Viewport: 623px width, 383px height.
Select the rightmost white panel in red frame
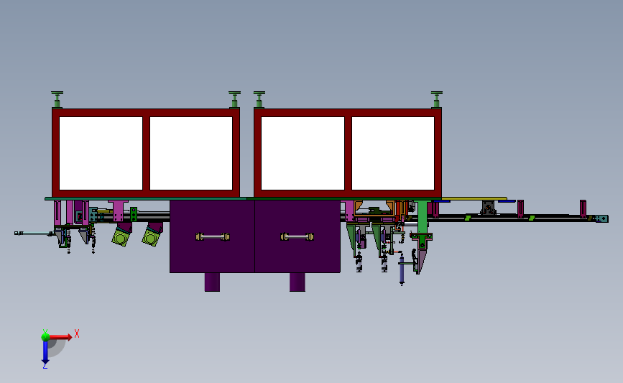393,153
